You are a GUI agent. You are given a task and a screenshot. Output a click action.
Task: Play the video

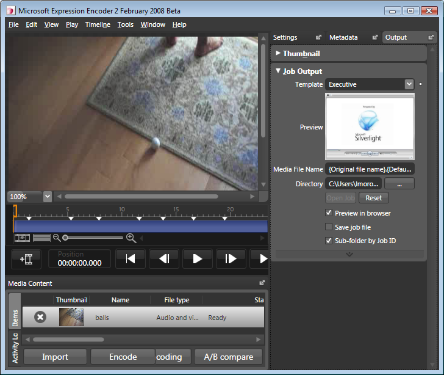(198, 259)
